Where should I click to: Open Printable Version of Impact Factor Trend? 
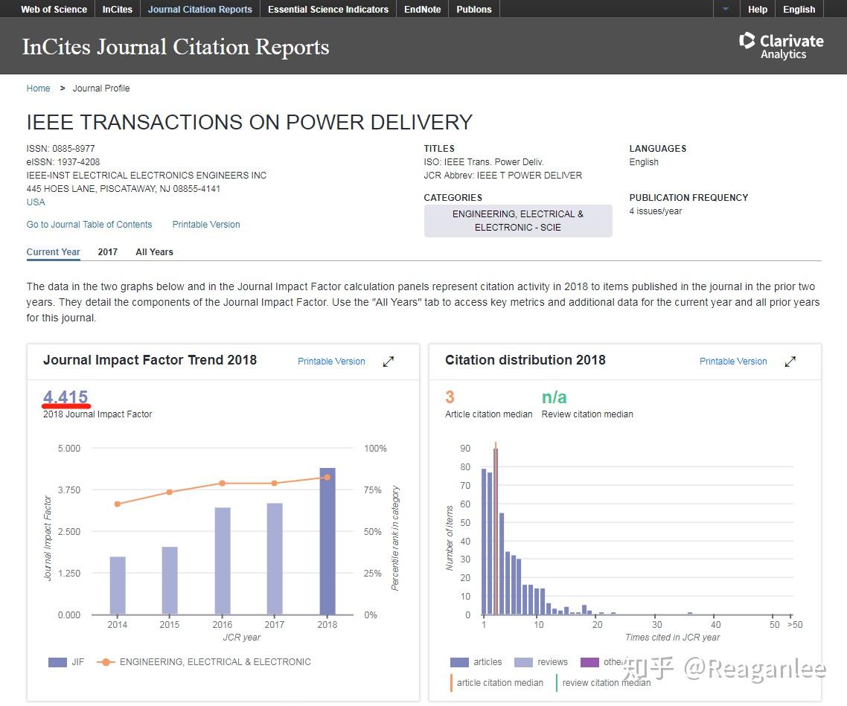click(x=331, y=362)
